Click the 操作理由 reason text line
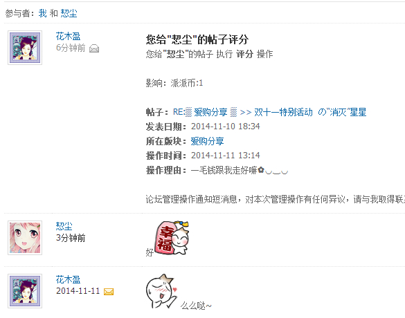This screenshot has width=405, height=318. (217, 170)
